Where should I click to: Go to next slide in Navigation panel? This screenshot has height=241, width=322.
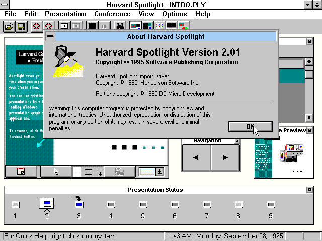click(225, 157)
